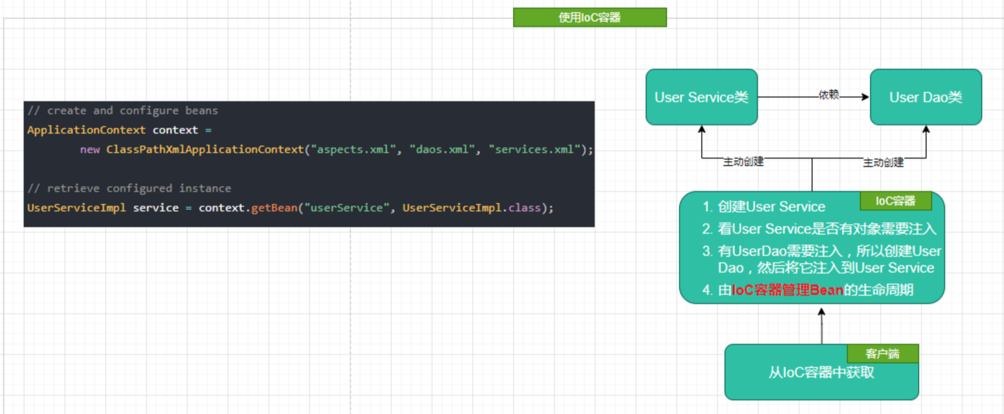Click the comment '// create and configure beans'
The image size is (1004, 414).
coord(123,111)
